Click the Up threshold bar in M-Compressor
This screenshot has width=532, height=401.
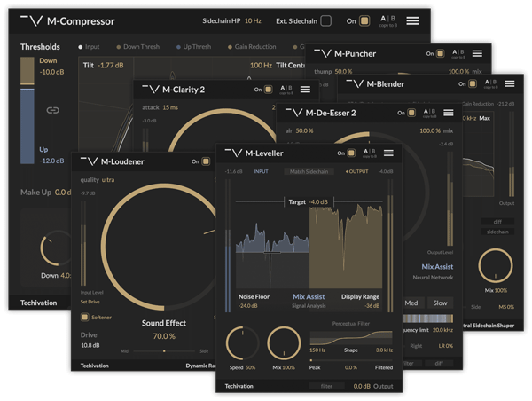(27, 126)
